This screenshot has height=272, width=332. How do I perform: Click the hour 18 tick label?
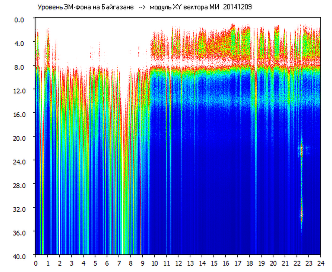click(250, 263)
